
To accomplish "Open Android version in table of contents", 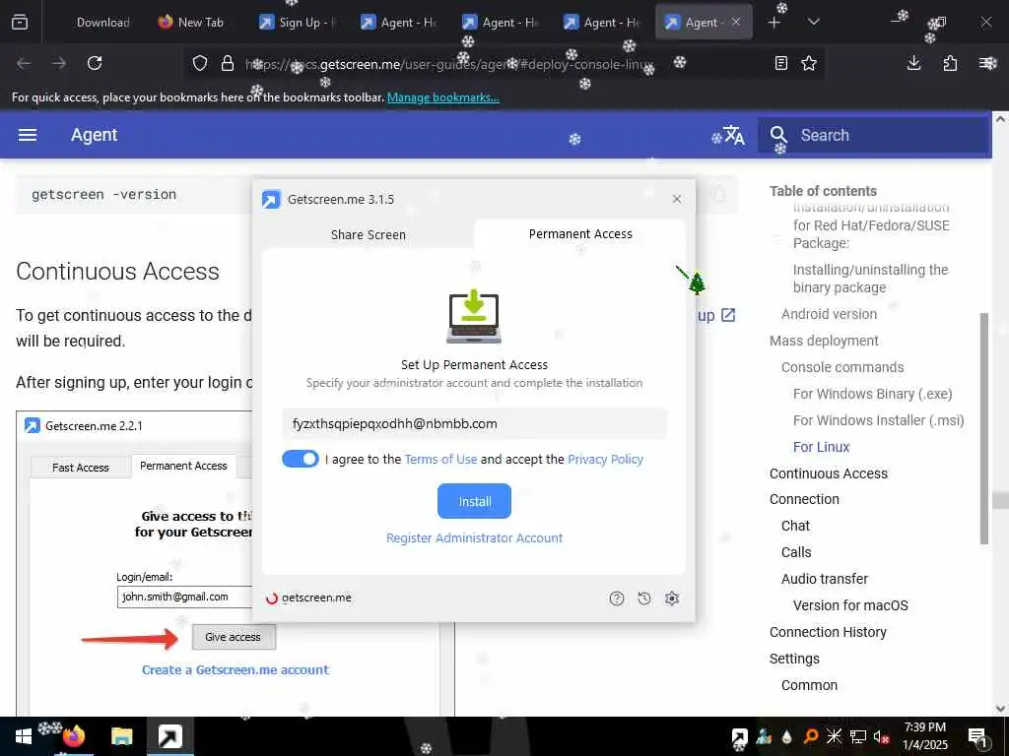I will click(829, 314).
